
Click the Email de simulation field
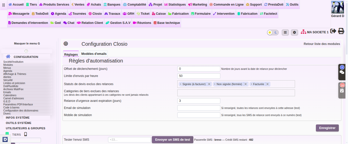(199, 108)
